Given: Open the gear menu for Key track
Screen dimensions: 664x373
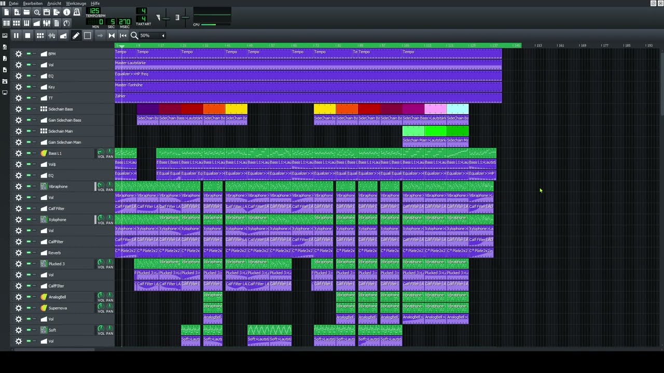Looking at the screenshot, I should (19, 87).
